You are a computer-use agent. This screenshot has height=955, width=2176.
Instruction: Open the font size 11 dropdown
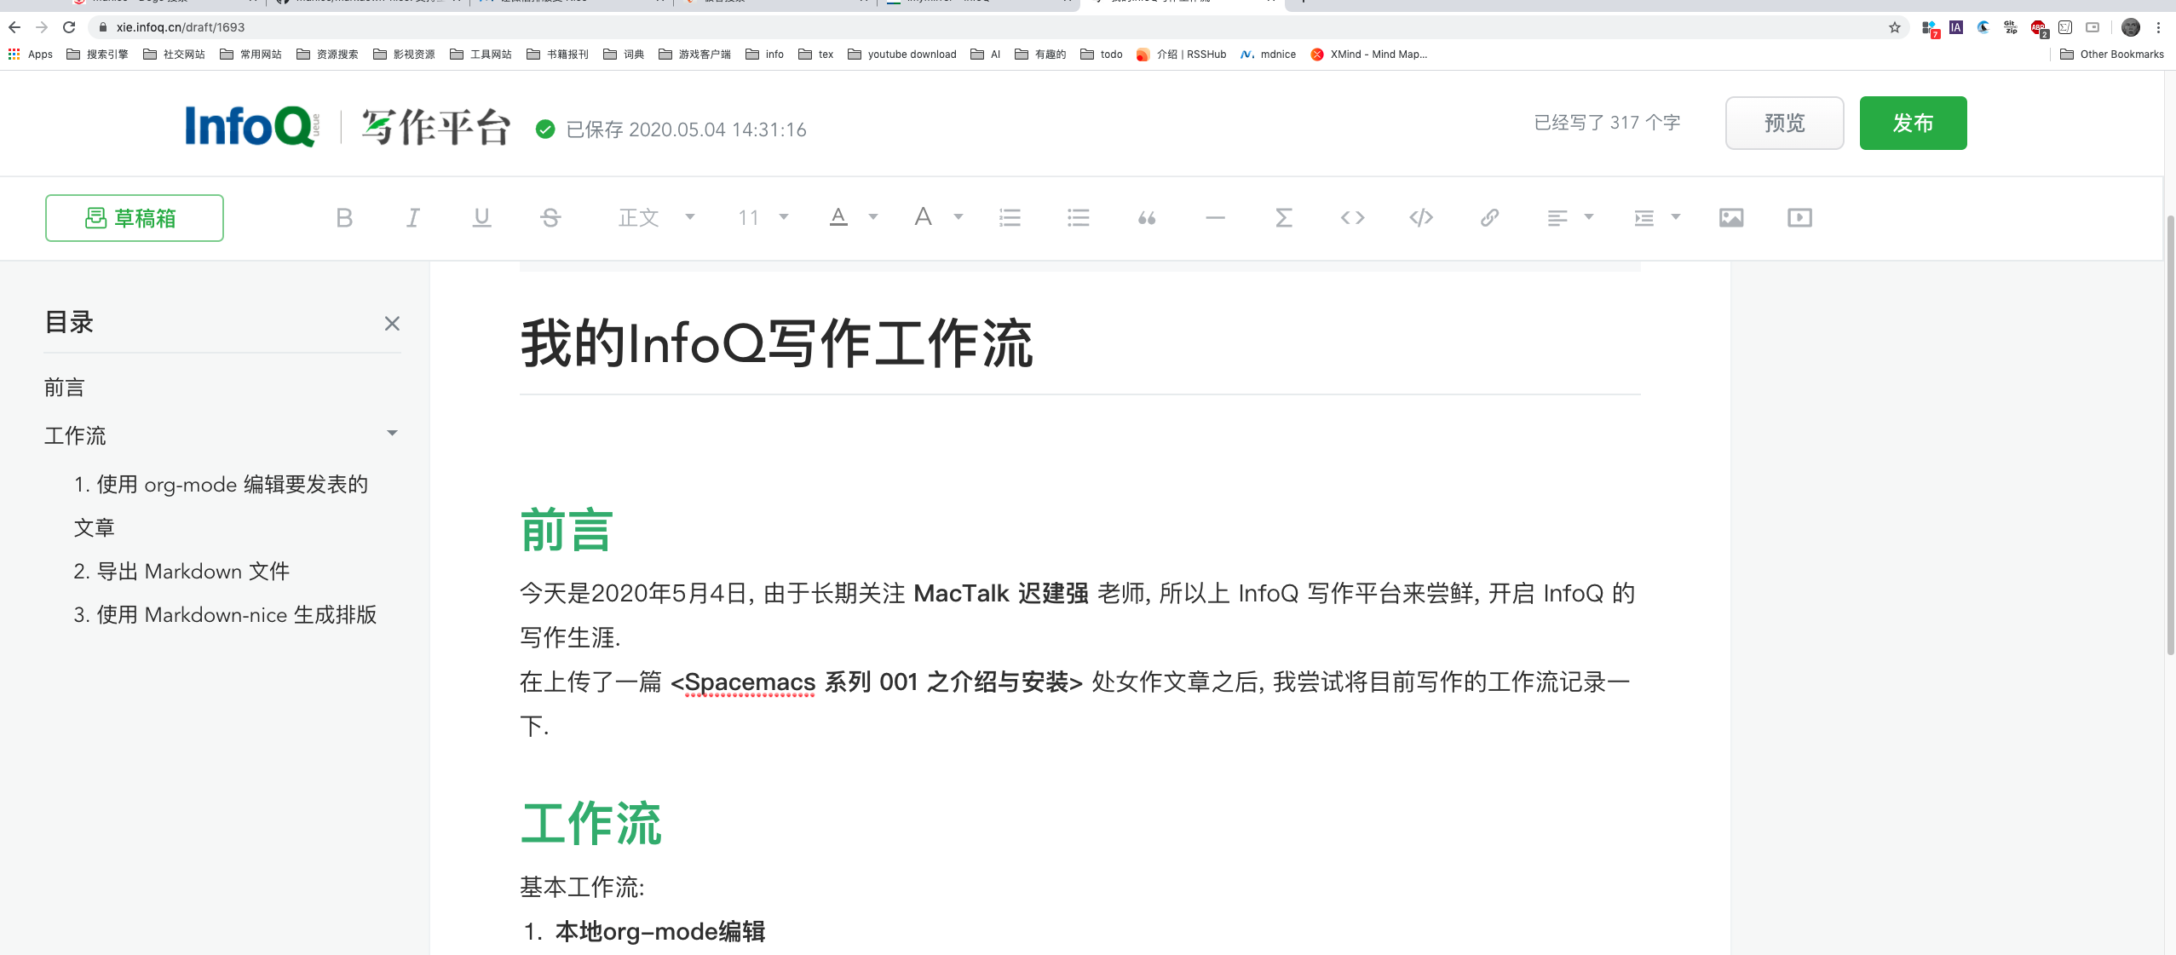point(763,218)
